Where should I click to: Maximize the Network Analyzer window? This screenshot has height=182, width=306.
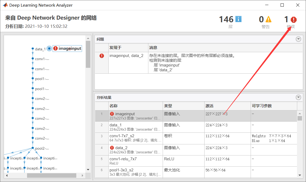(x=282, y=5)
